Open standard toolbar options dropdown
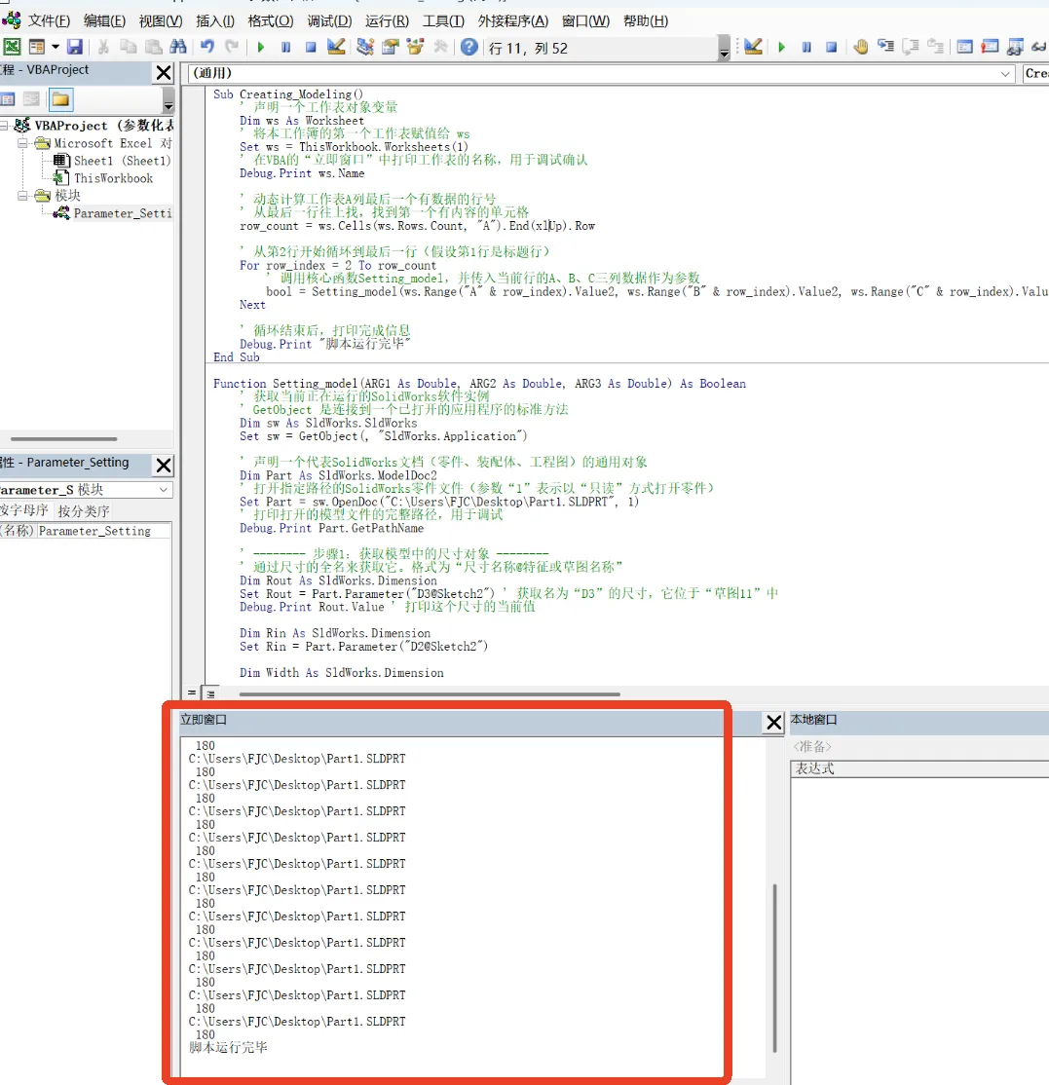The height and width of the screenshot is (1085, 1049). click(x=724, y=48)
